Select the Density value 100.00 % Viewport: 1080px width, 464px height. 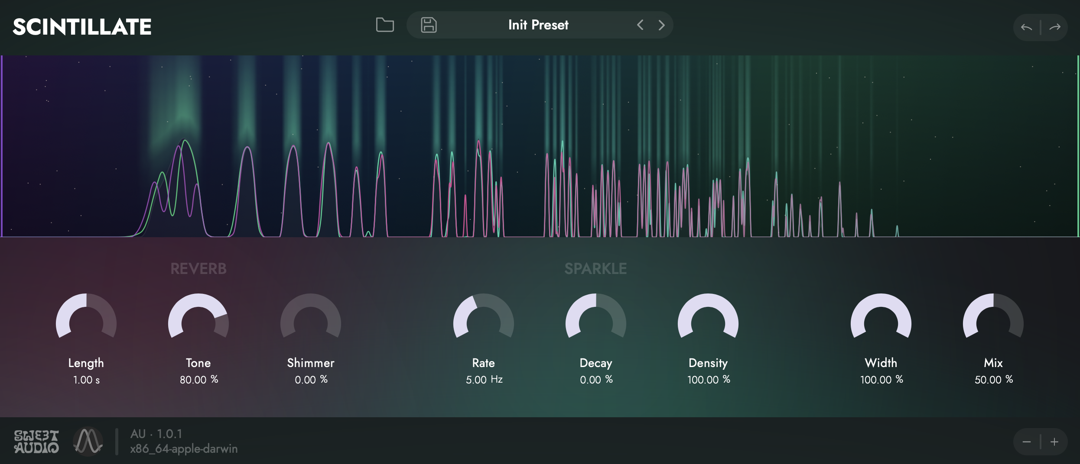coord(709,380)
